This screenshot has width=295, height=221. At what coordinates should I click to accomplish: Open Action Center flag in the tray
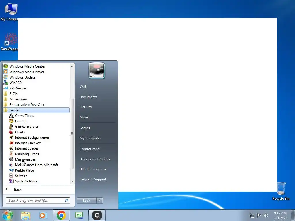(x=259, y=216)
